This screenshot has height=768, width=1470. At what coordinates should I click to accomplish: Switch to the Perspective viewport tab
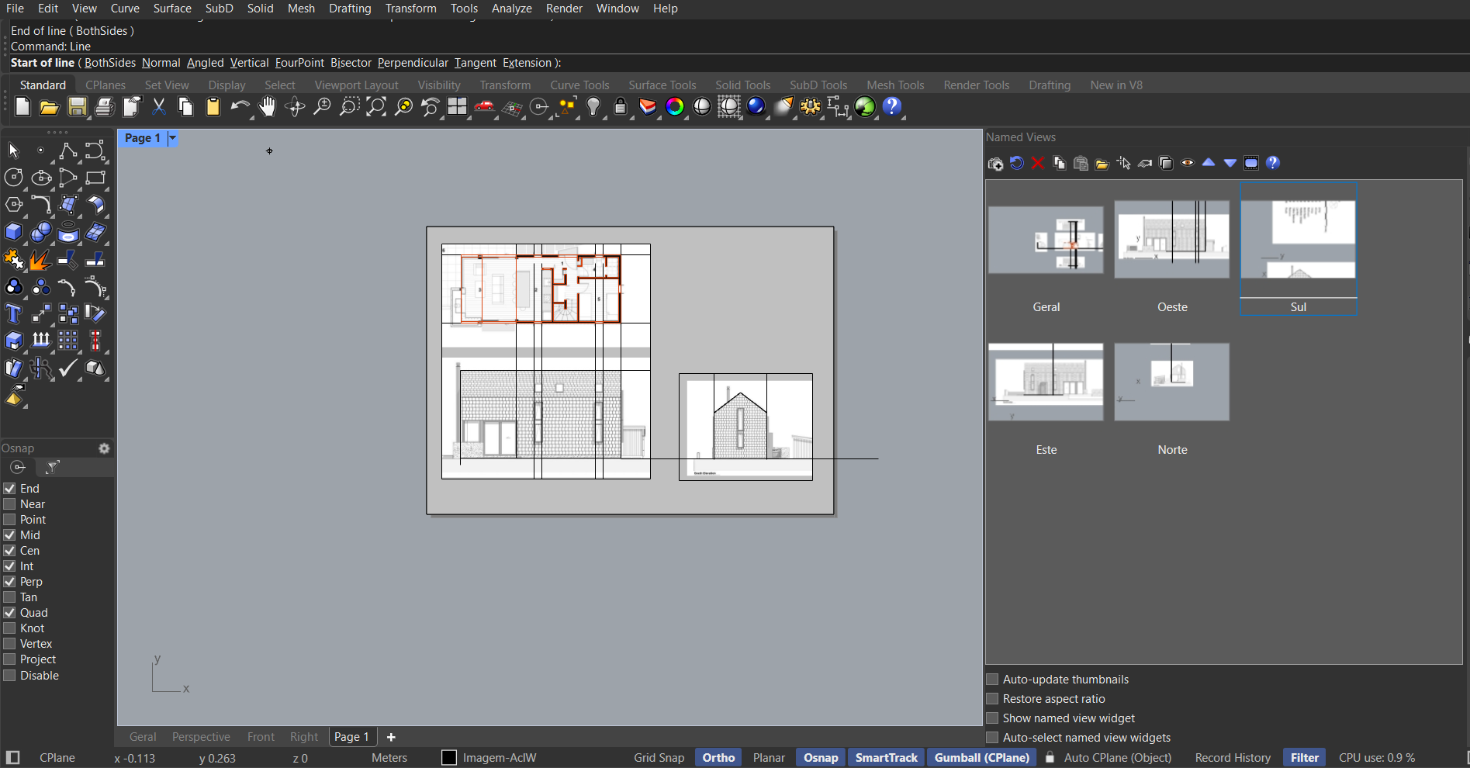201,737
